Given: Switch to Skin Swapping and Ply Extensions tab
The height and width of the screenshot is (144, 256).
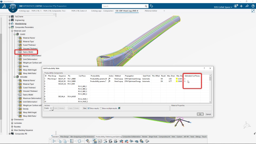Looking at the screenshot, I should 82,137.
